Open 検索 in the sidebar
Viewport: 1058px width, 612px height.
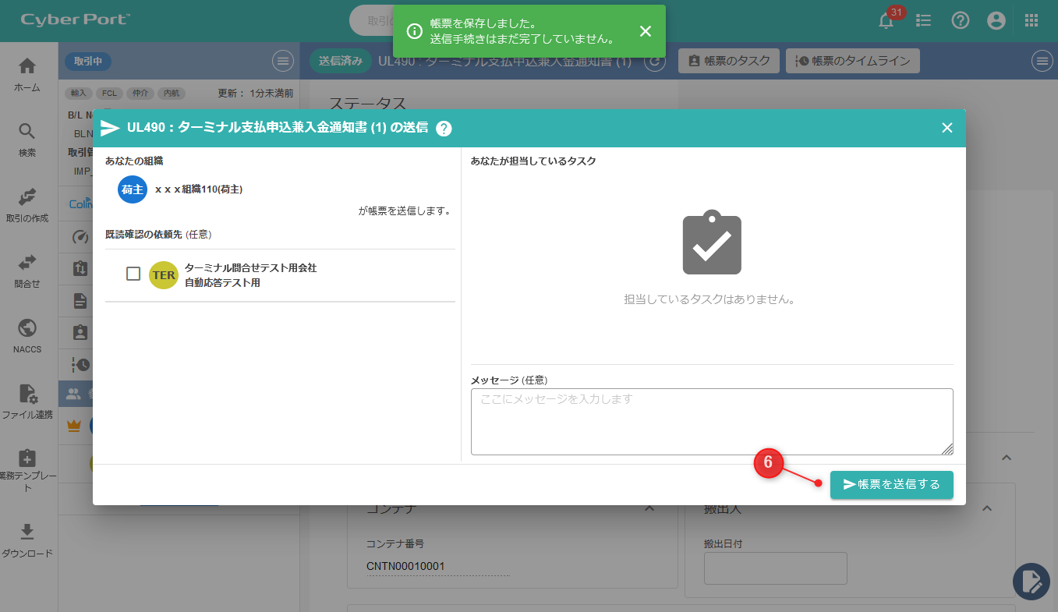[x=27, y=140]
